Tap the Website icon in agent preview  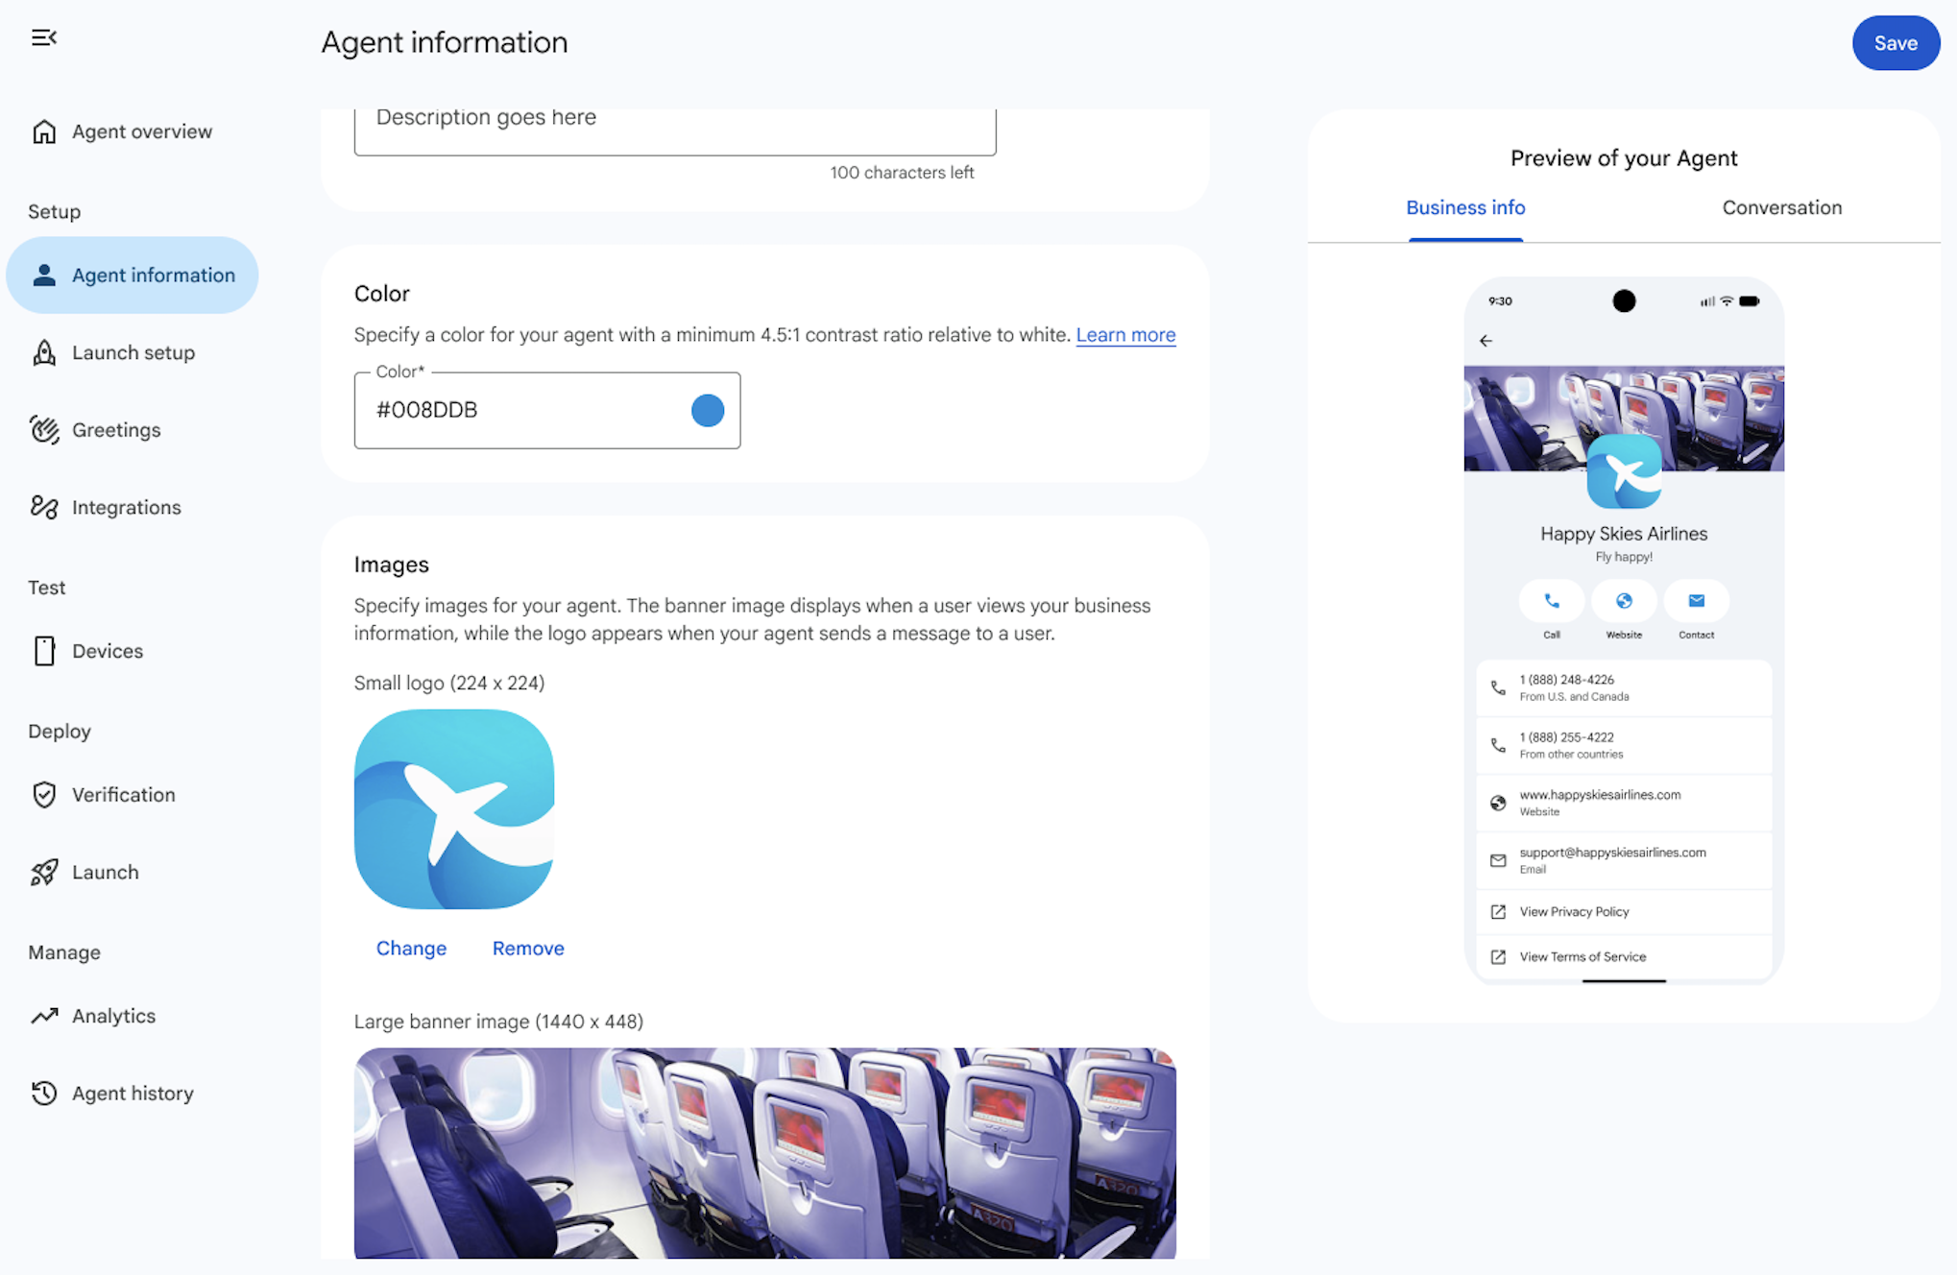[1624, 603]
